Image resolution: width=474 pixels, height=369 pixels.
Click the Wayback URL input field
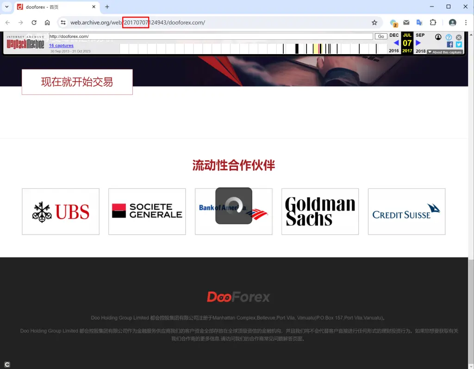[211, 36]
